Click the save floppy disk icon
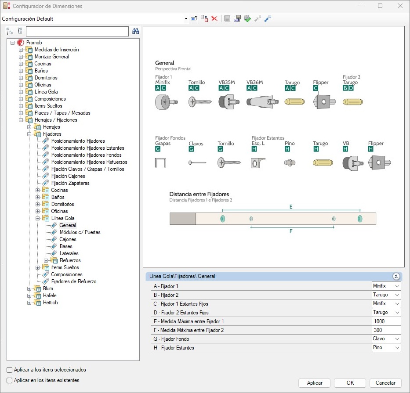Image resolution: width=410 pixels, height=393 pixels. pos(227,19)
